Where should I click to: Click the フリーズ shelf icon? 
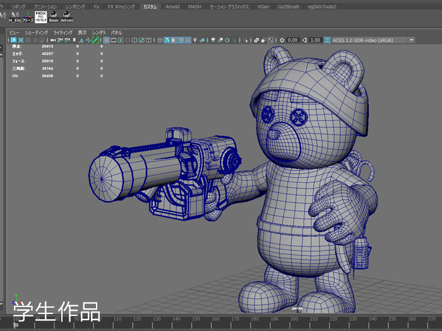click(x=28, y=16)
